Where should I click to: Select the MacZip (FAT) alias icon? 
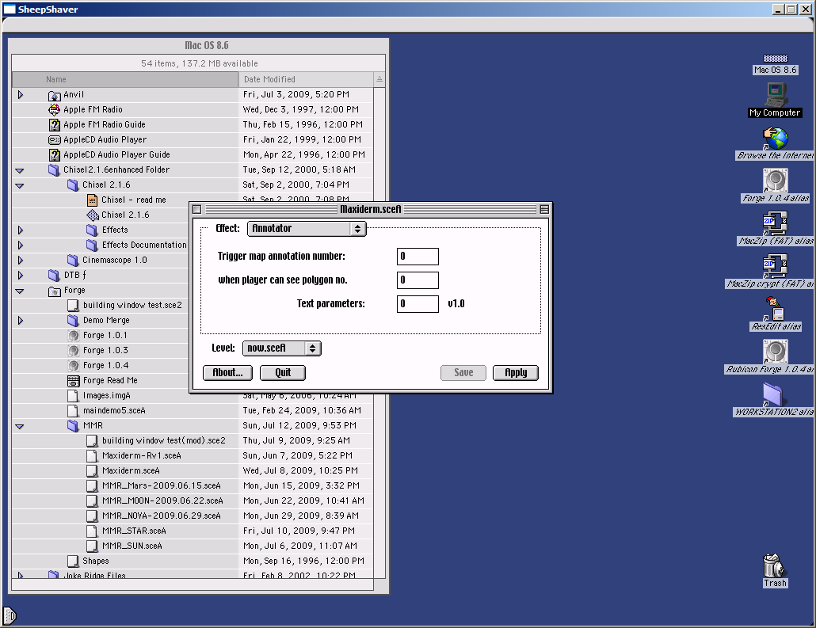click(775, 223)
